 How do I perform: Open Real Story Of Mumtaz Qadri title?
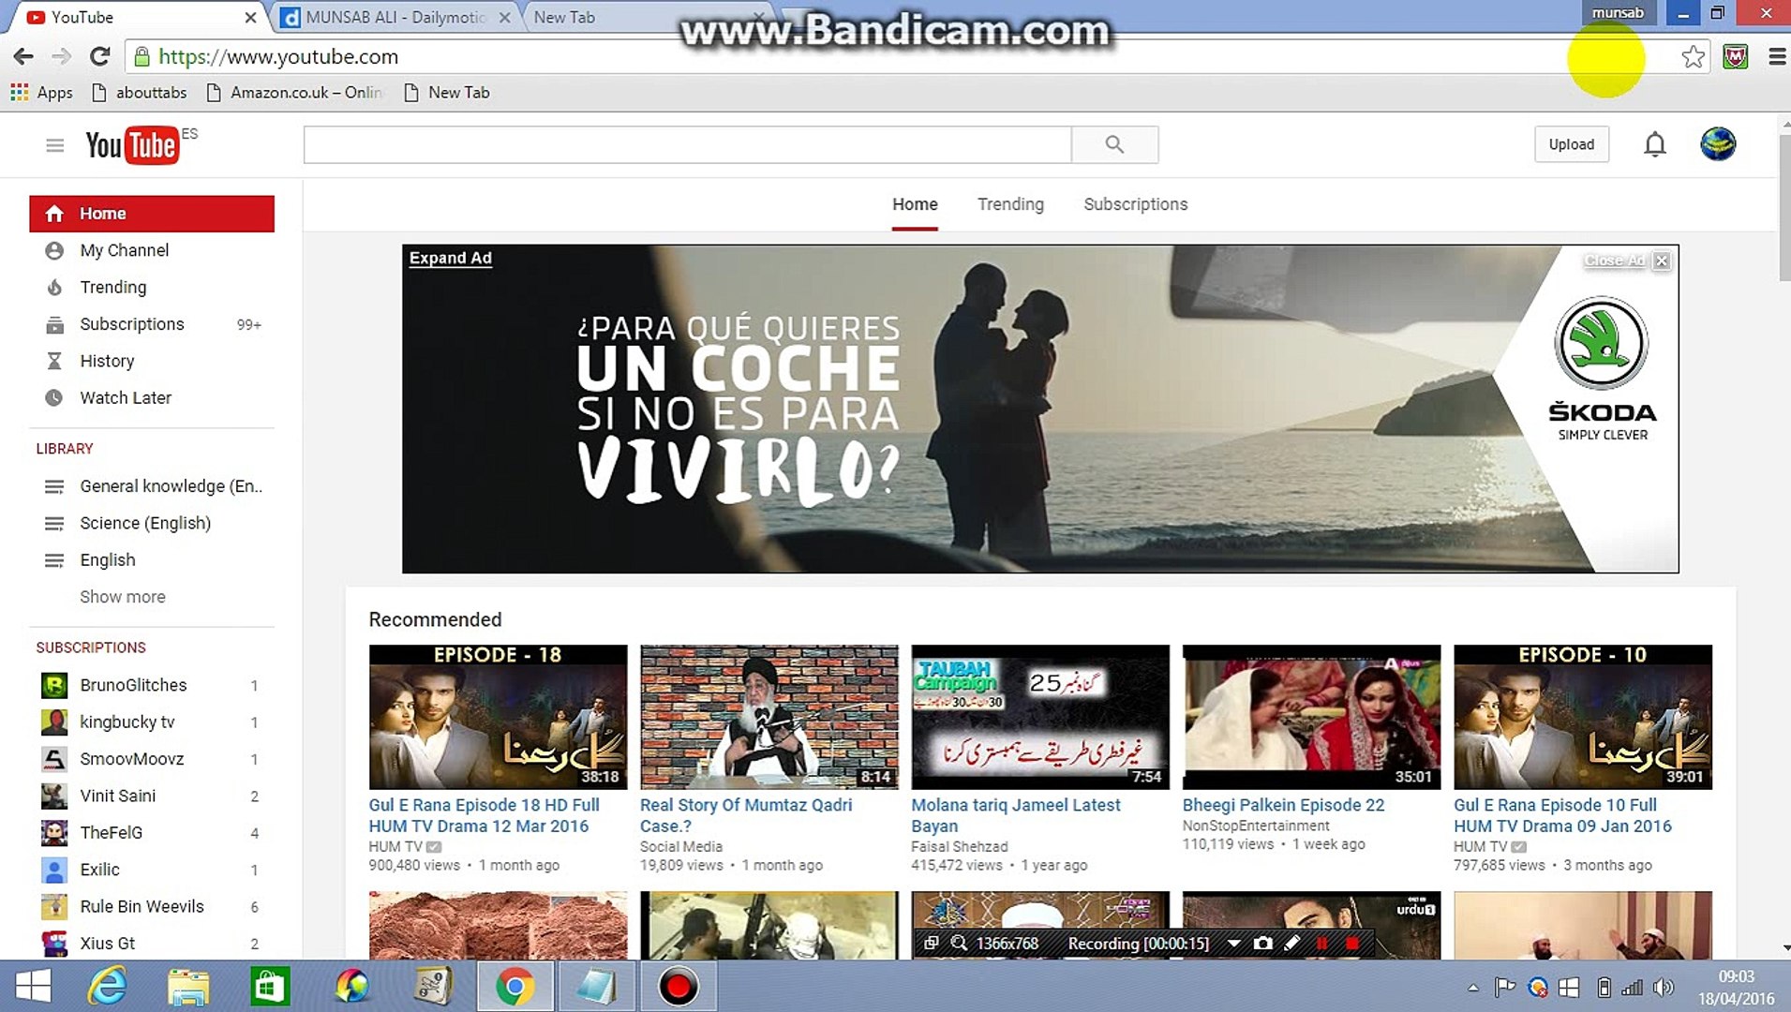(746, 815)
